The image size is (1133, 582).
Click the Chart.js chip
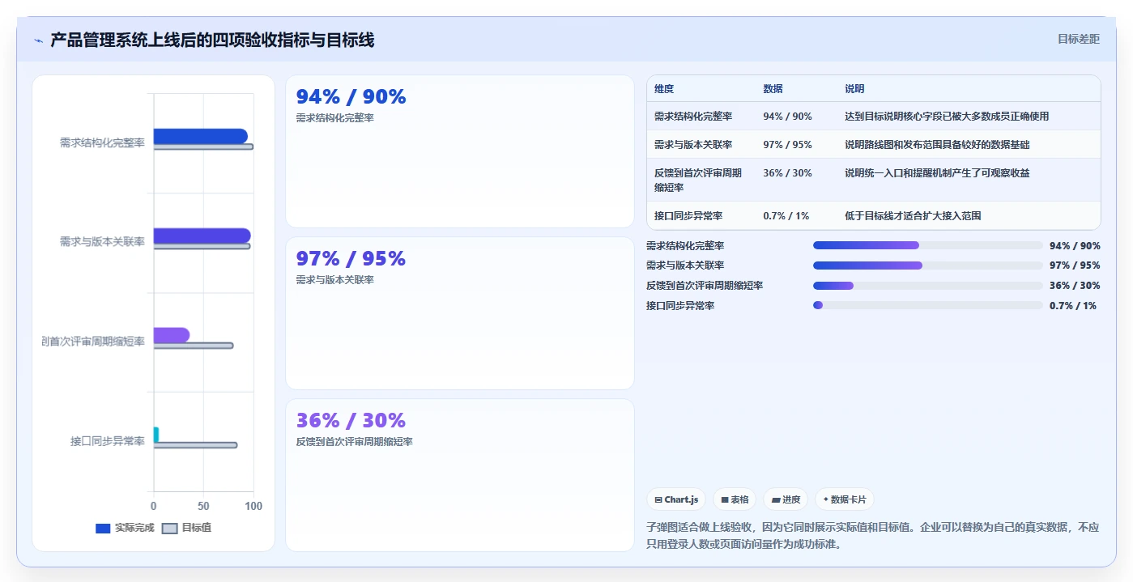[676, 499]
